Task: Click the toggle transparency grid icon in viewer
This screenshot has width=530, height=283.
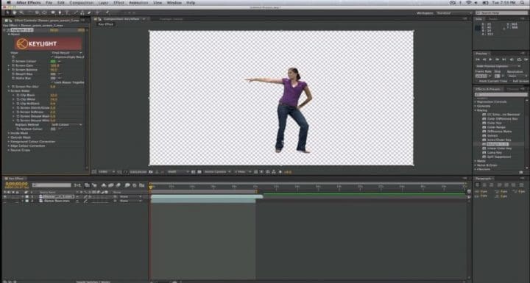Action: coord(199,172)
